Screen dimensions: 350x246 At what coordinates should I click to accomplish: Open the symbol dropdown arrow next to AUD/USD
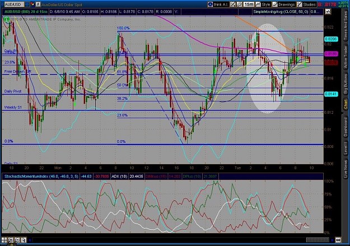pyautogui.click(x=27, y=4)
